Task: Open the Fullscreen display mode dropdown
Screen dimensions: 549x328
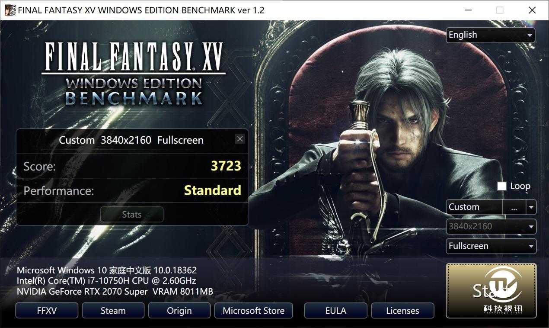Action: click(491, 246)
